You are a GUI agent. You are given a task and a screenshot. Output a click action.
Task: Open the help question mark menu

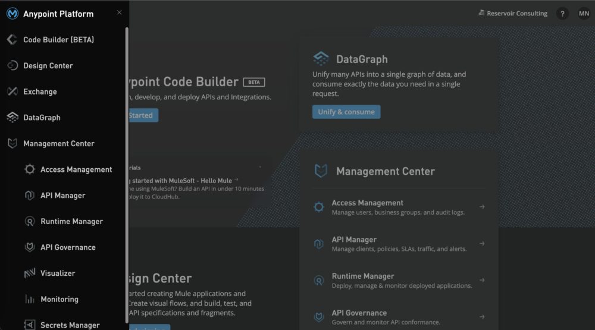[x=562, y=14]
